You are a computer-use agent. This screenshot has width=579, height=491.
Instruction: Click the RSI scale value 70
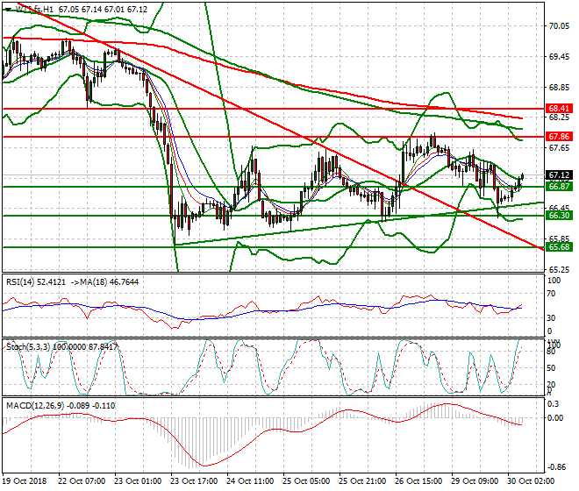point(551,294)
